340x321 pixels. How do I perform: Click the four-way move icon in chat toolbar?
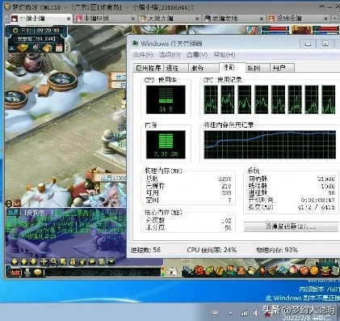(x=44, y=261)
